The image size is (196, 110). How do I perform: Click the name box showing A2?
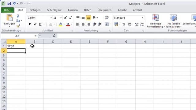[17, 36]
